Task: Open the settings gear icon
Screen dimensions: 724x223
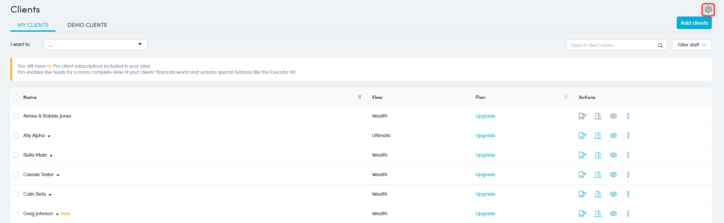Action: click(x=708, y=10)
